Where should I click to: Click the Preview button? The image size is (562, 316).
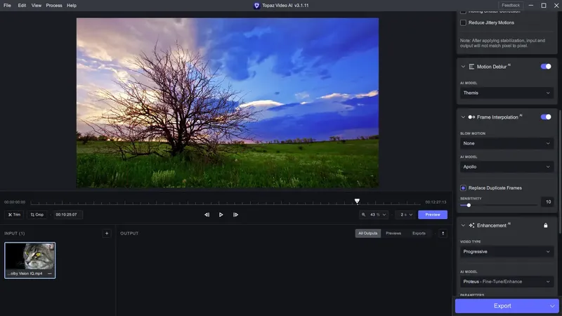coord(433,215)
